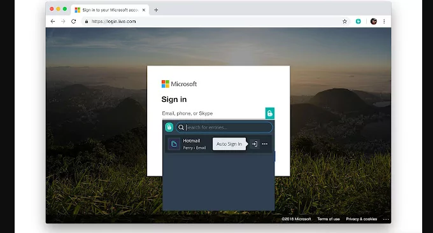This screenshot has width=433, height=233.
Task: Click the yellow macOS minimize button
Action: pos(59,9)
